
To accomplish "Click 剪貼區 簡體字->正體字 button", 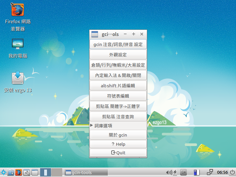I will 118,106.
